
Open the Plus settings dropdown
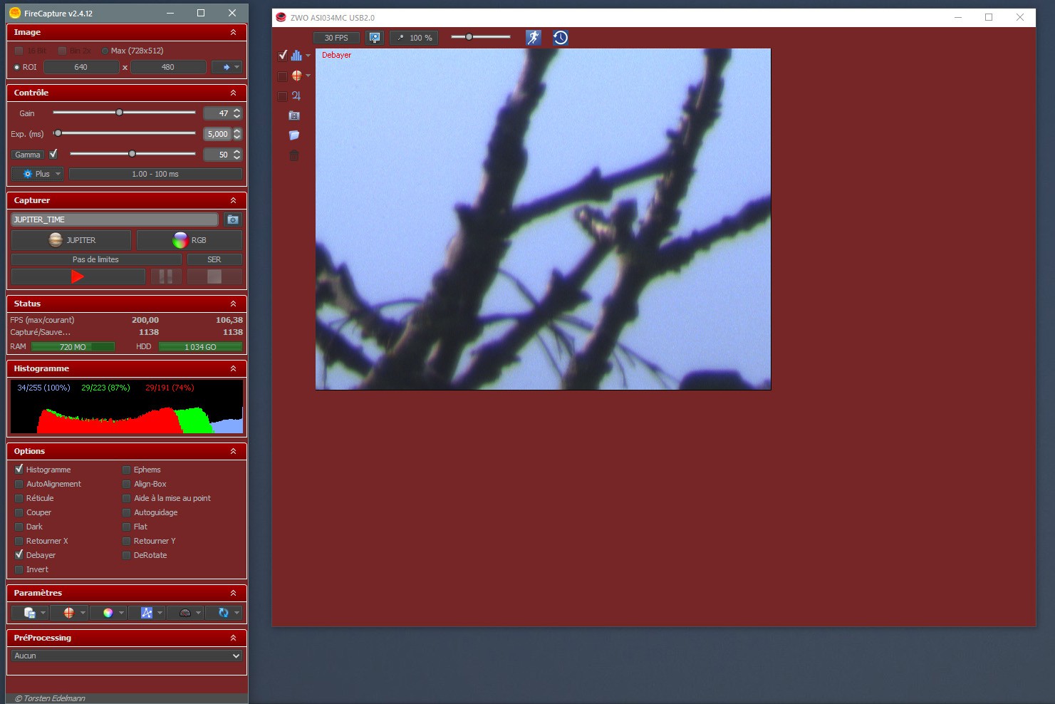coord(38,174)
